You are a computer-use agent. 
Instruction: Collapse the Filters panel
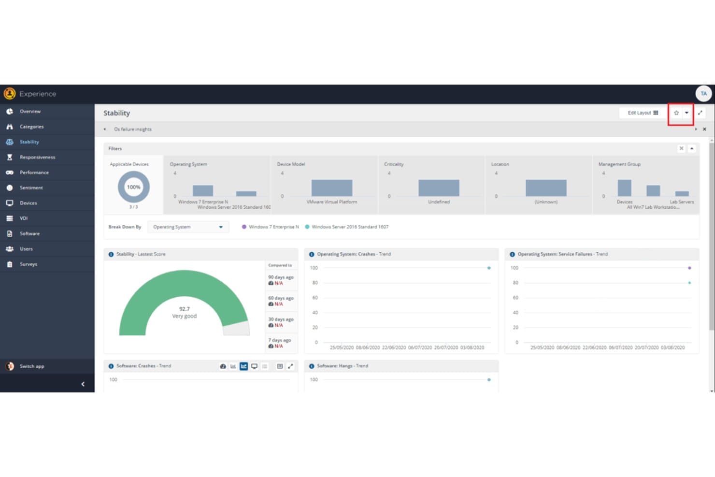point(692,148)
